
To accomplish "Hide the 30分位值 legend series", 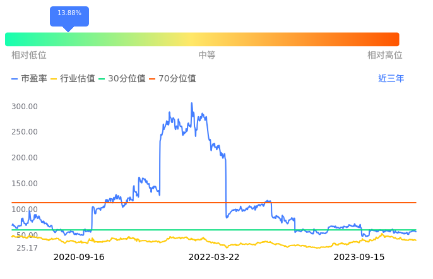I will [x=122, y=79].
